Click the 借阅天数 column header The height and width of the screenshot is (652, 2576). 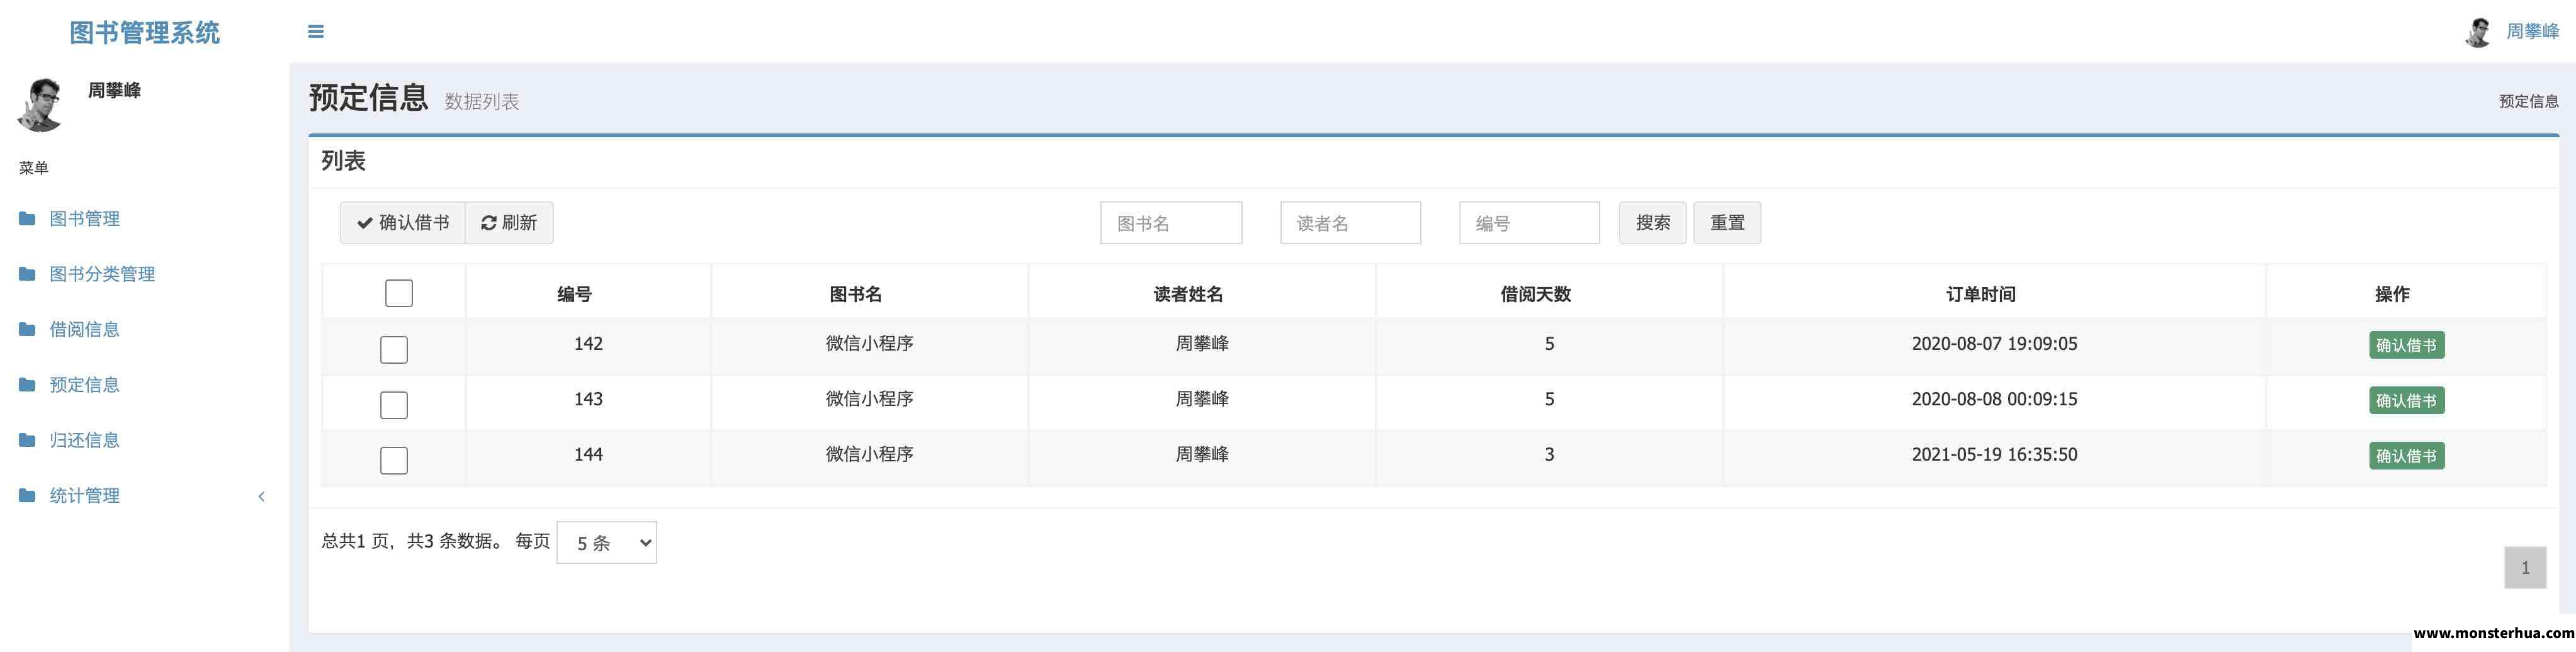pos(1535,294)
